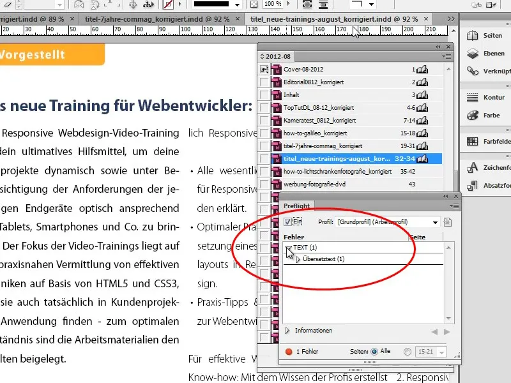511x383 pixels.
Task: Open the Ebenen panel icon
Action: pyautogui.click(x=472, y=54)
